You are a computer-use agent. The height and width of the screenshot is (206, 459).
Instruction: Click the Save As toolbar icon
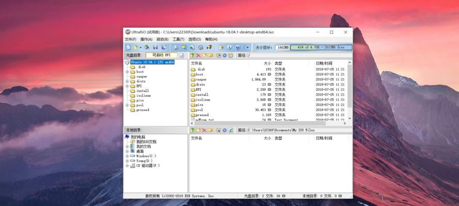[x=164, y=47]
